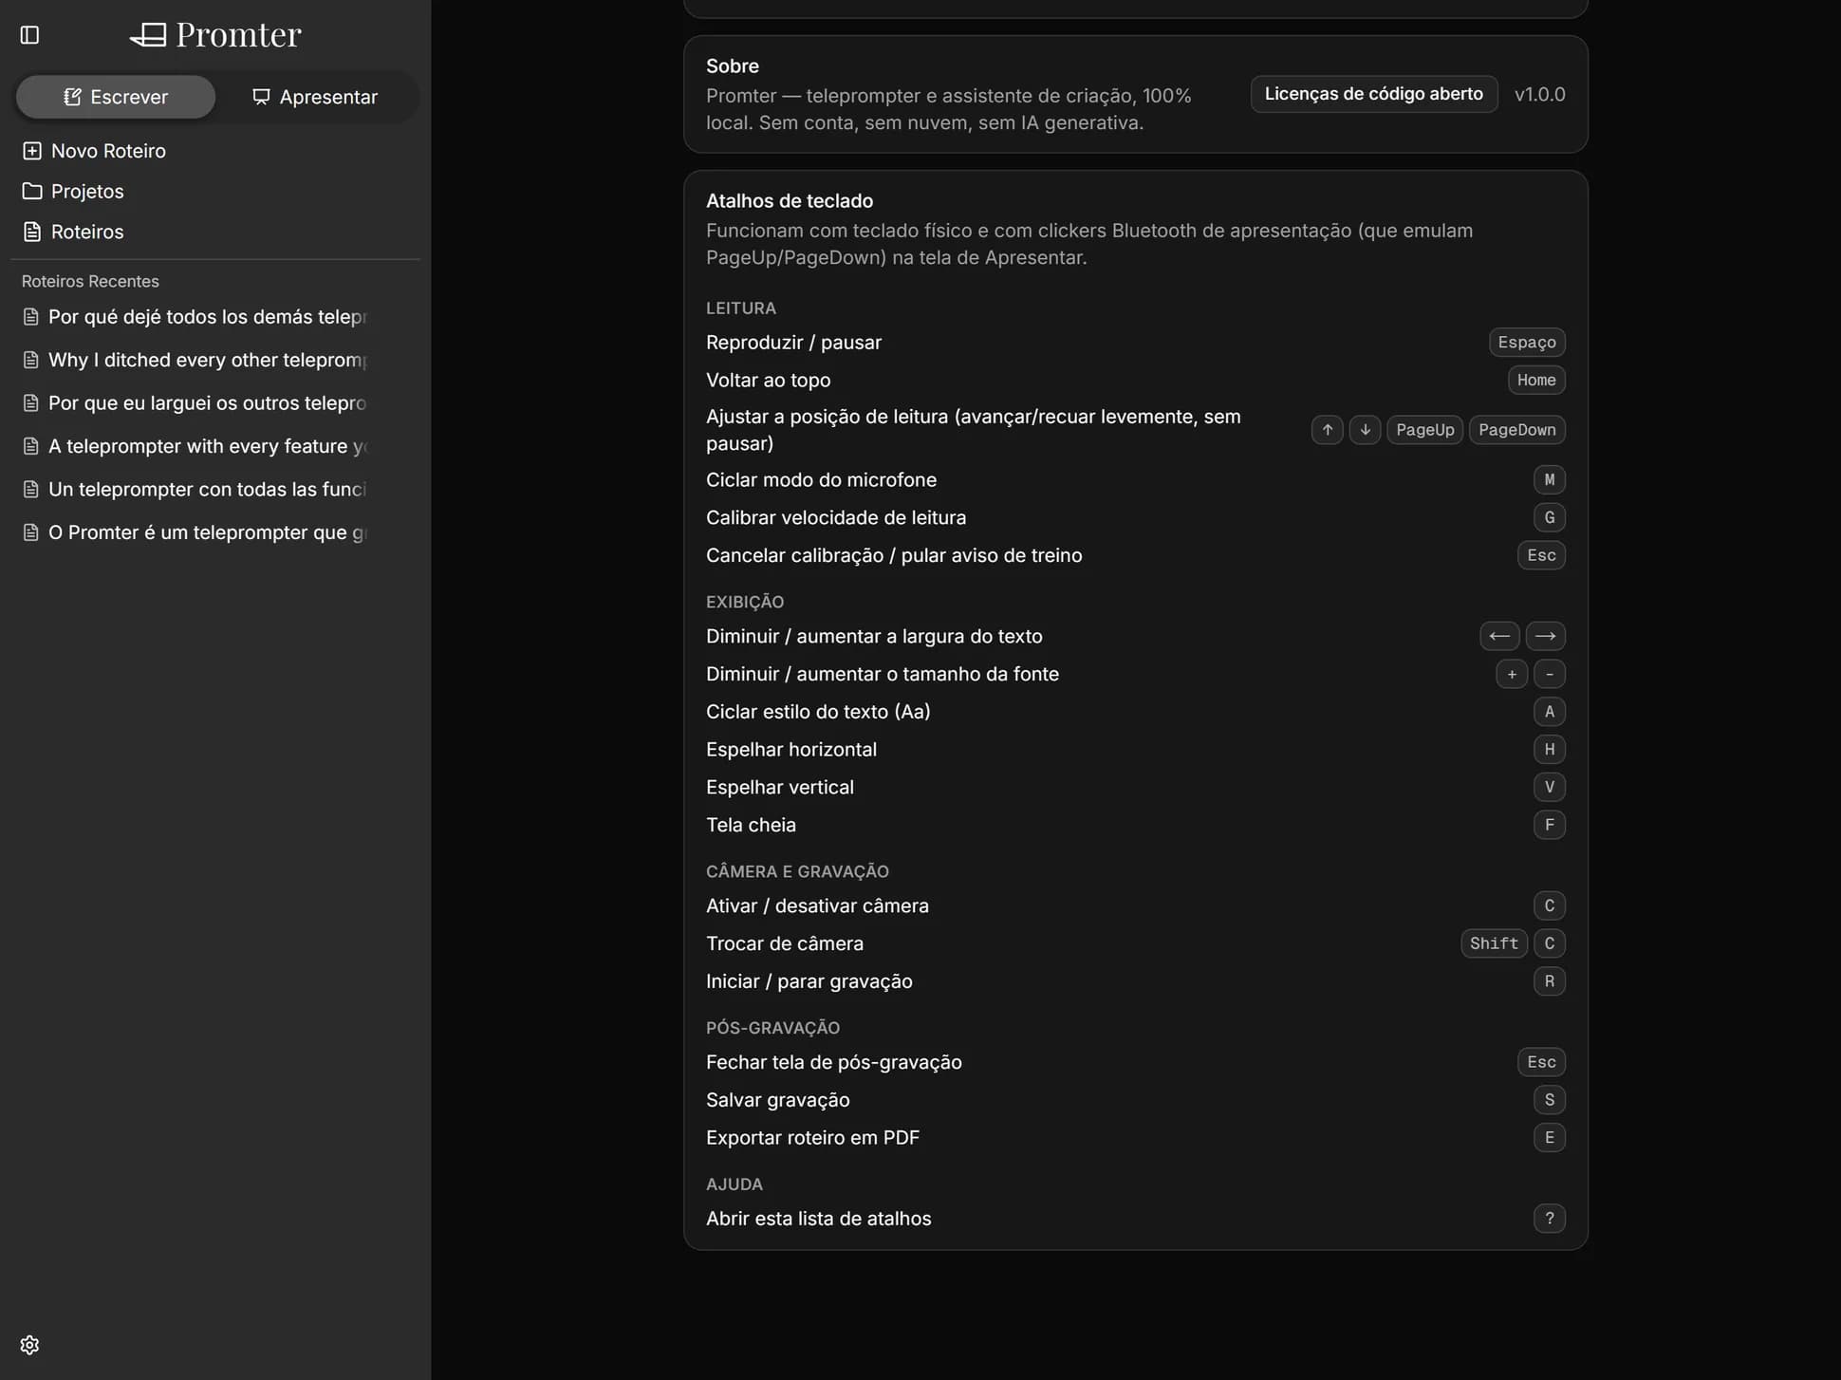
Task: Open 'O Promter é um teleprompter' script
Action: (195, 532)
